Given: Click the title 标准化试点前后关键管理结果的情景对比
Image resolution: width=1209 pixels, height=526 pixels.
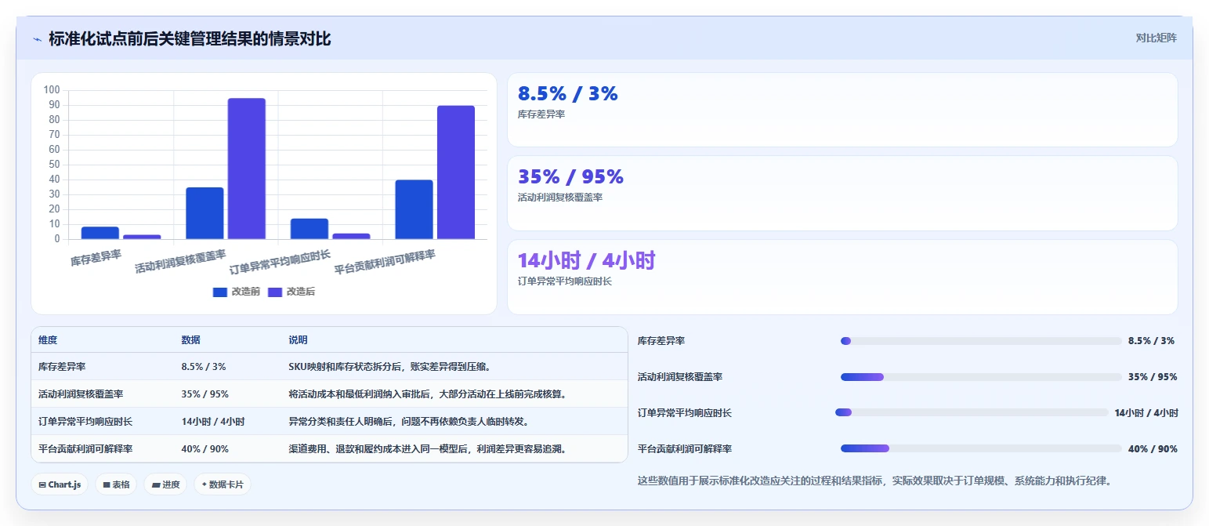Looking at the screenshot, I should 190,38.
